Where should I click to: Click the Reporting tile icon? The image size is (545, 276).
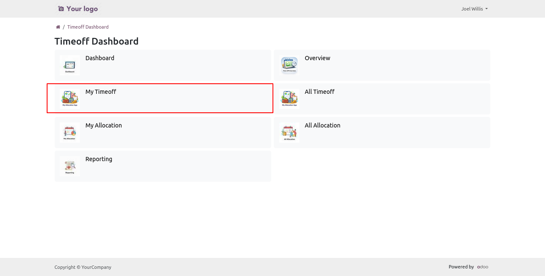[x=70, y=166]
